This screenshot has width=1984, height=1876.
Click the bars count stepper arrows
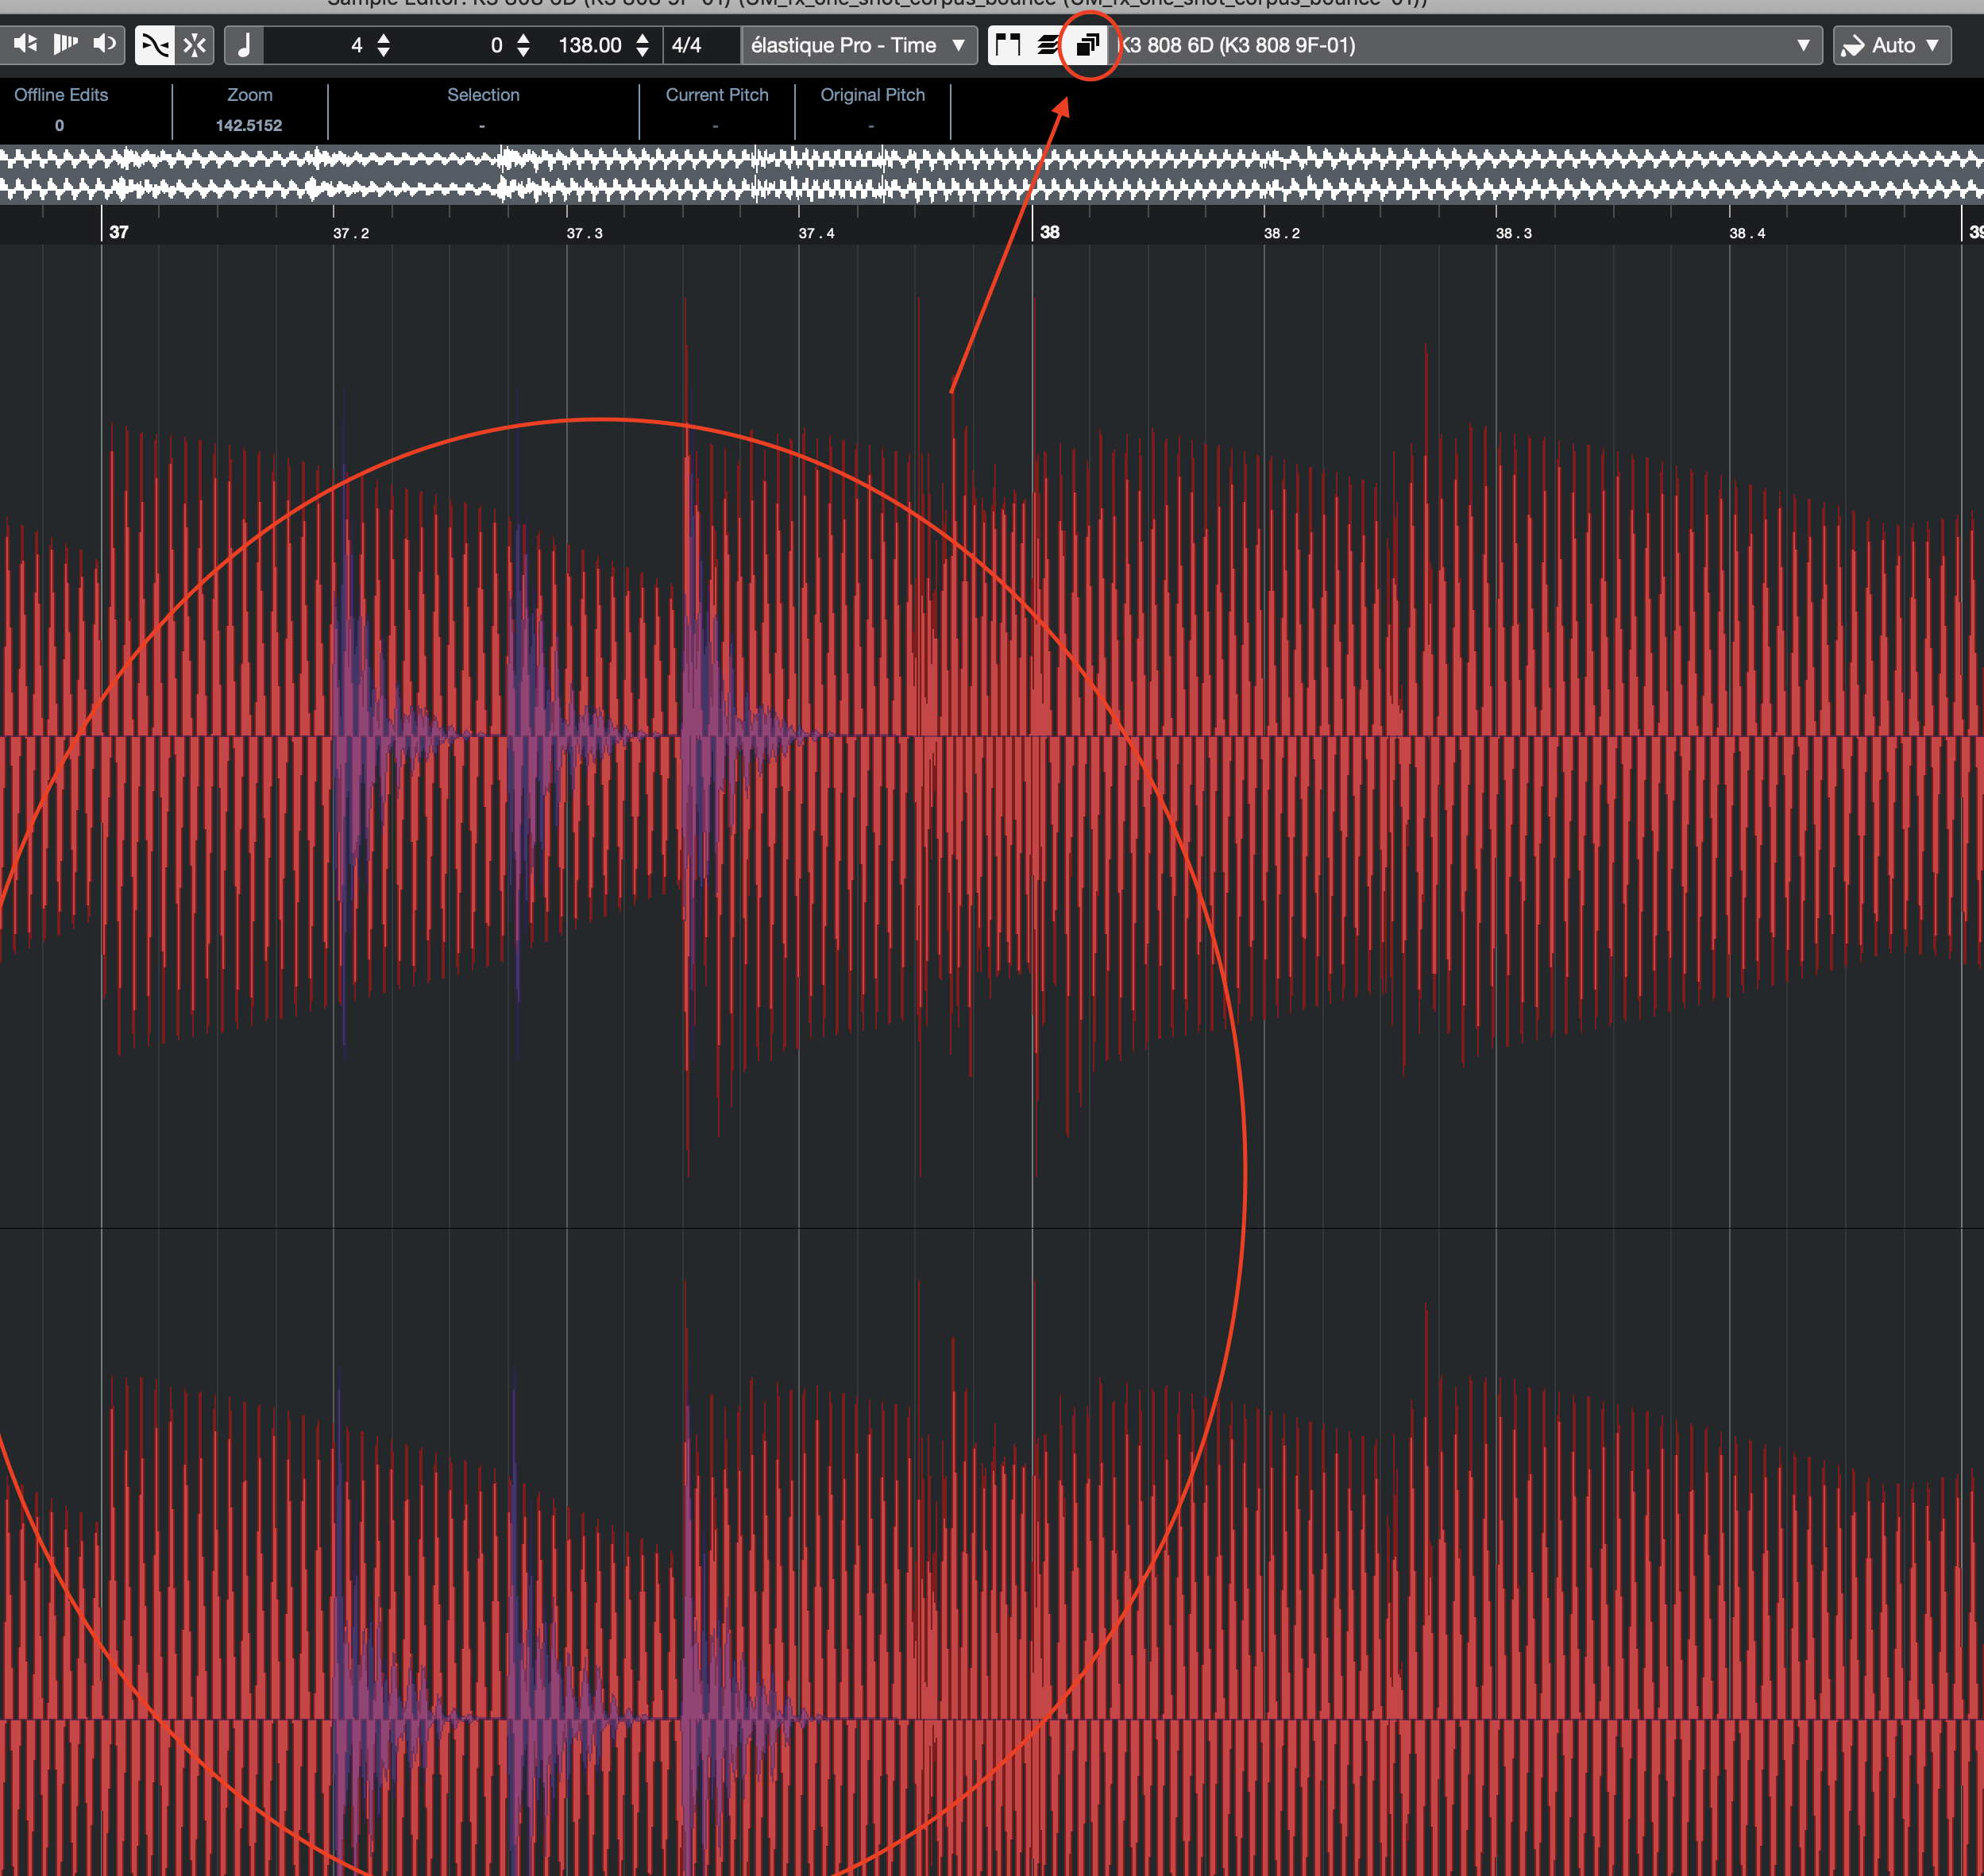pyautogui.click(x=384, y=45)
